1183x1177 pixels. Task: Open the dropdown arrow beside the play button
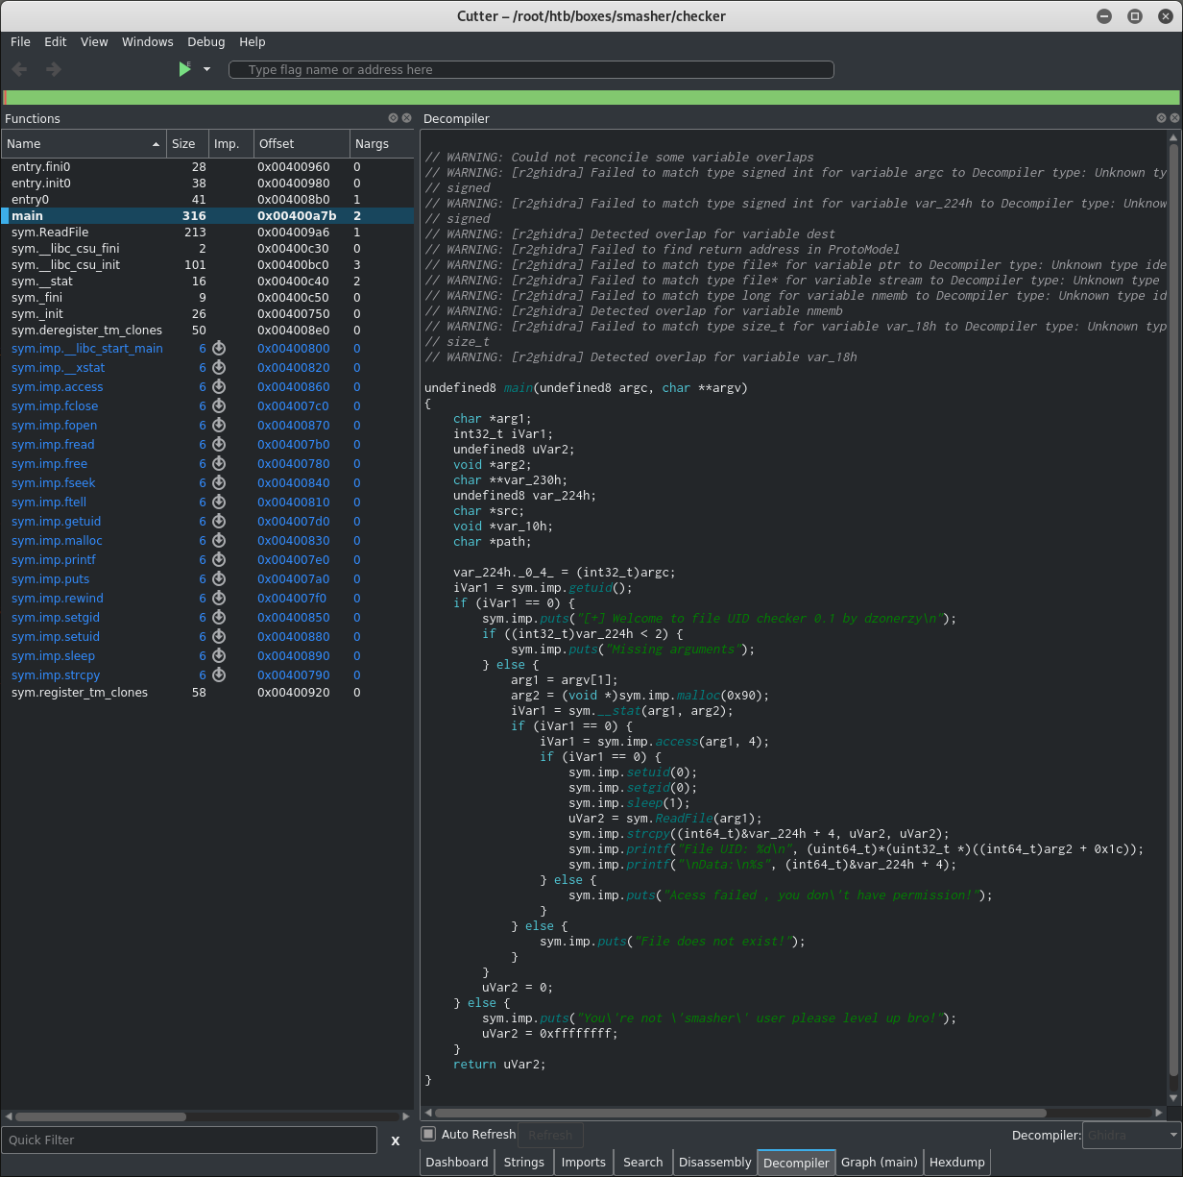(x=205, y=69)
